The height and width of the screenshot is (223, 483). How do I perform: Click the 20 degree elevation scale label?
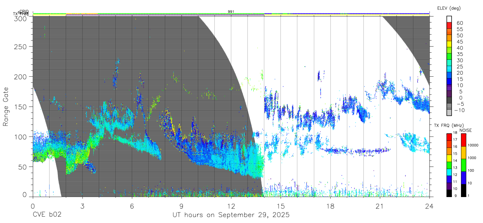coord(459,73)
